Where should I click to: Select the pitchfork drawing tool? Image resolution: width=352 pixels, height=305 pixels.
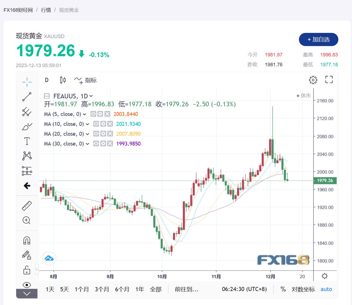27,112
